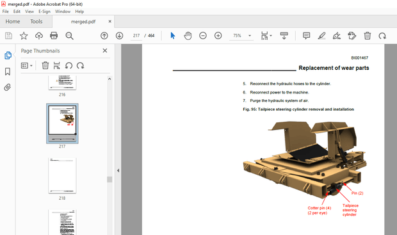Viewport: 397px width, 235px height.
Task: Select the merged.pdf document tab
Action: pos(83,22)
